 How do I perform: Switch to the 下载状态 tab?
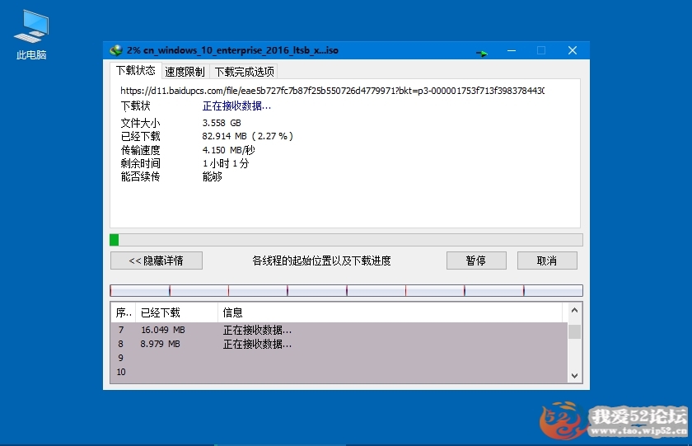[135, 70]
